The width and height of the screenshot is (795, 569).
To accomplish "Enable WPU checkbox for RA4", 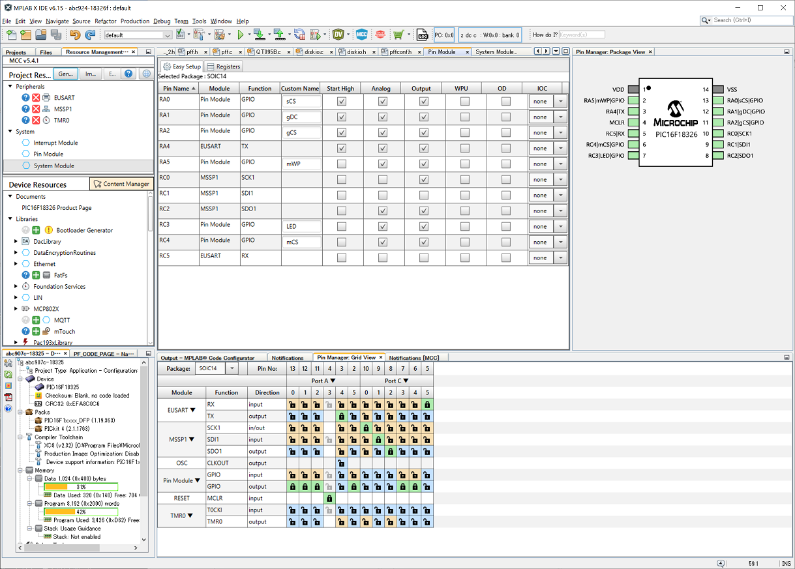I will pos(465,148).
